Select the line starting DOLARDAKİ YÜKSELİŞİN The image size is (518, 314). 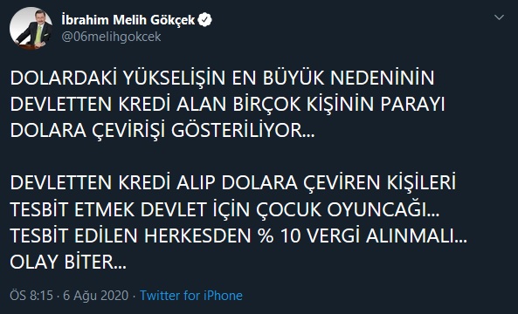(x=223, y=78)
